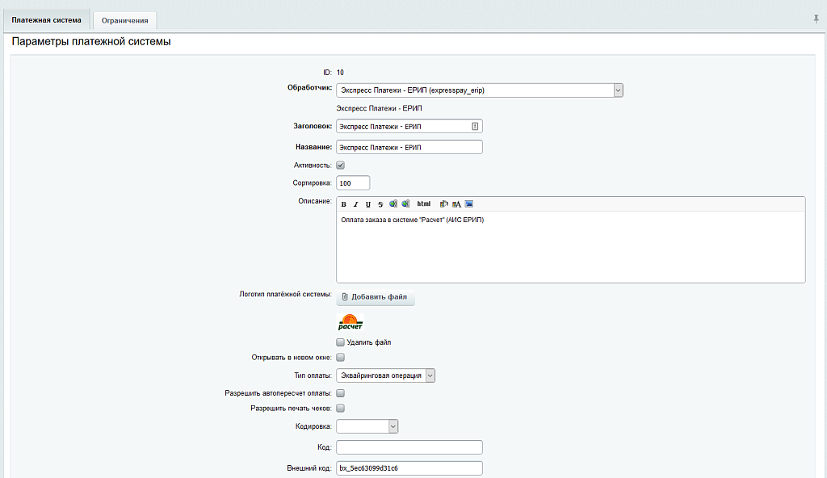Screen dimensions: 827x478
Task: Click the icon inside the Заголовок field
Action: click(x=475, y=126)
